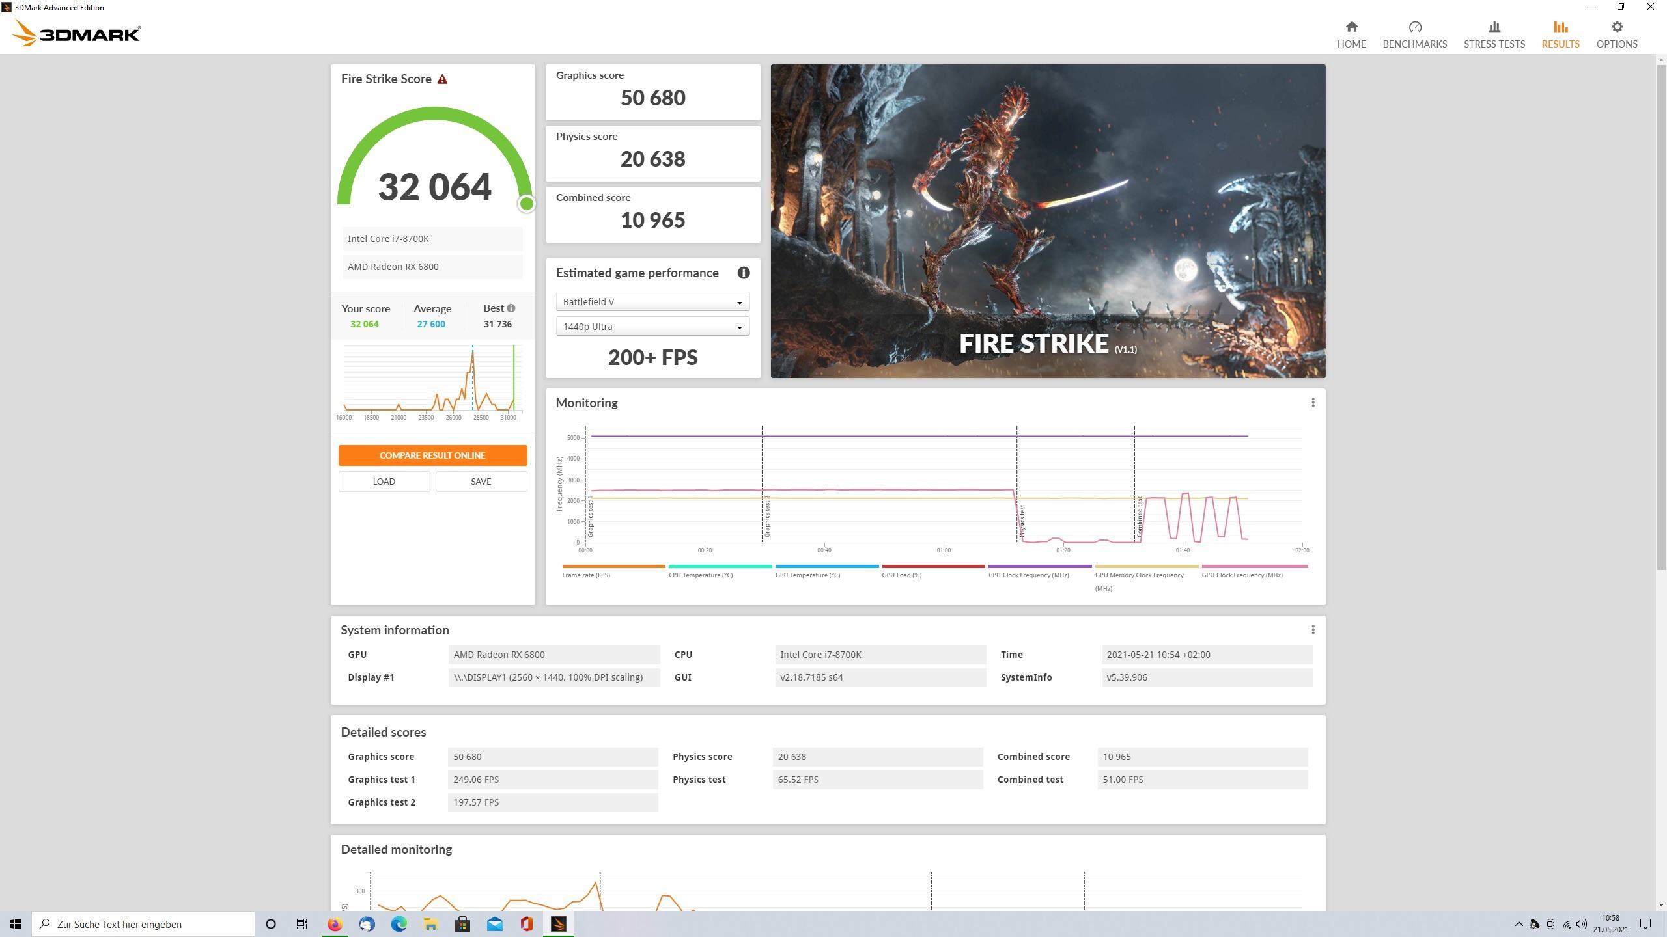This screenshot has width=1667, height=937.
Task: Click Combined test value 51.00 FPS
Action: 1203,780
